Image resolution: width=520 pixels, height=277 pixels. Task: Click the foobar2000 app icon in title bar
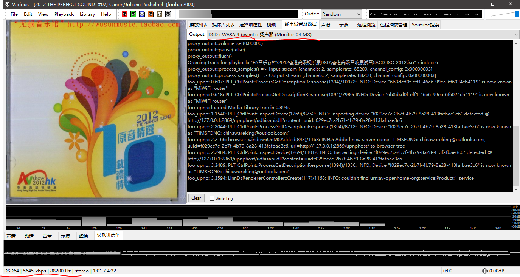pyautogui.click(x=7, y=4)
